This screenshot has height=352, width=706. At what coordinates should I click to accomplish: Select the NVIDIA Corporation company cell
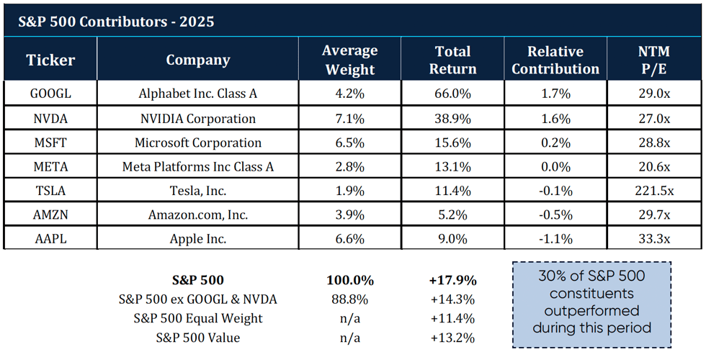point(198,118)
